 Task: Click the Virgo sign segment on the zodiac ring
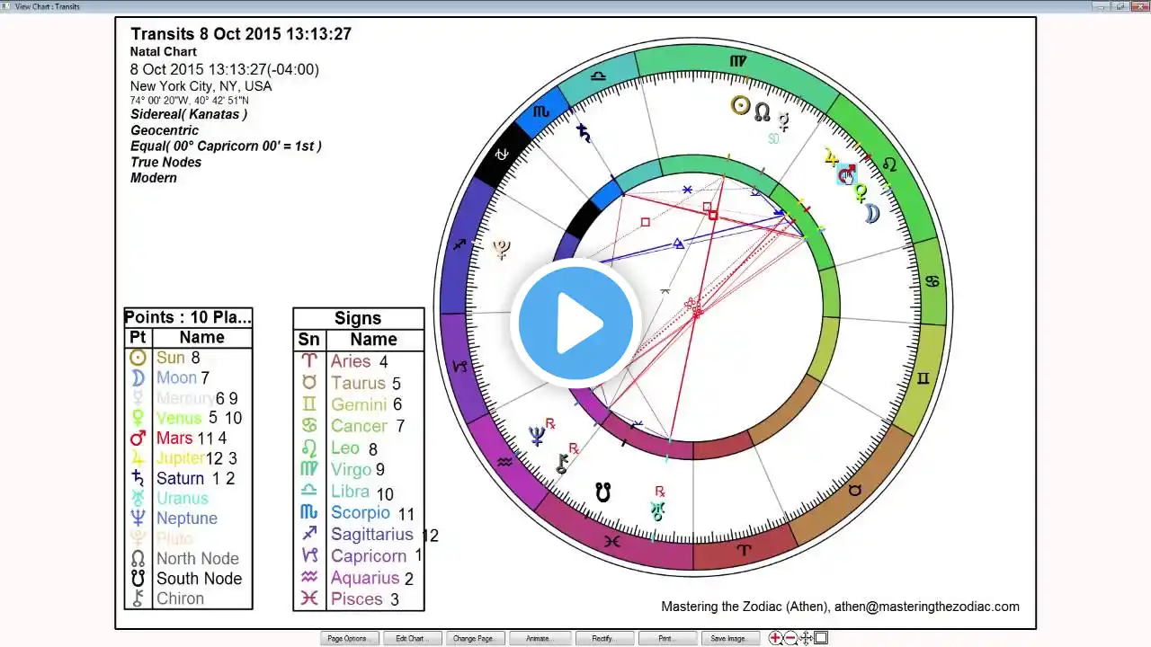738,61
